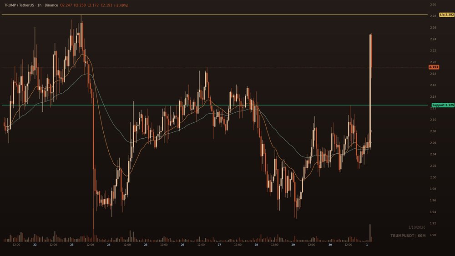Click the date label '22' on time axis

point(35,245)
